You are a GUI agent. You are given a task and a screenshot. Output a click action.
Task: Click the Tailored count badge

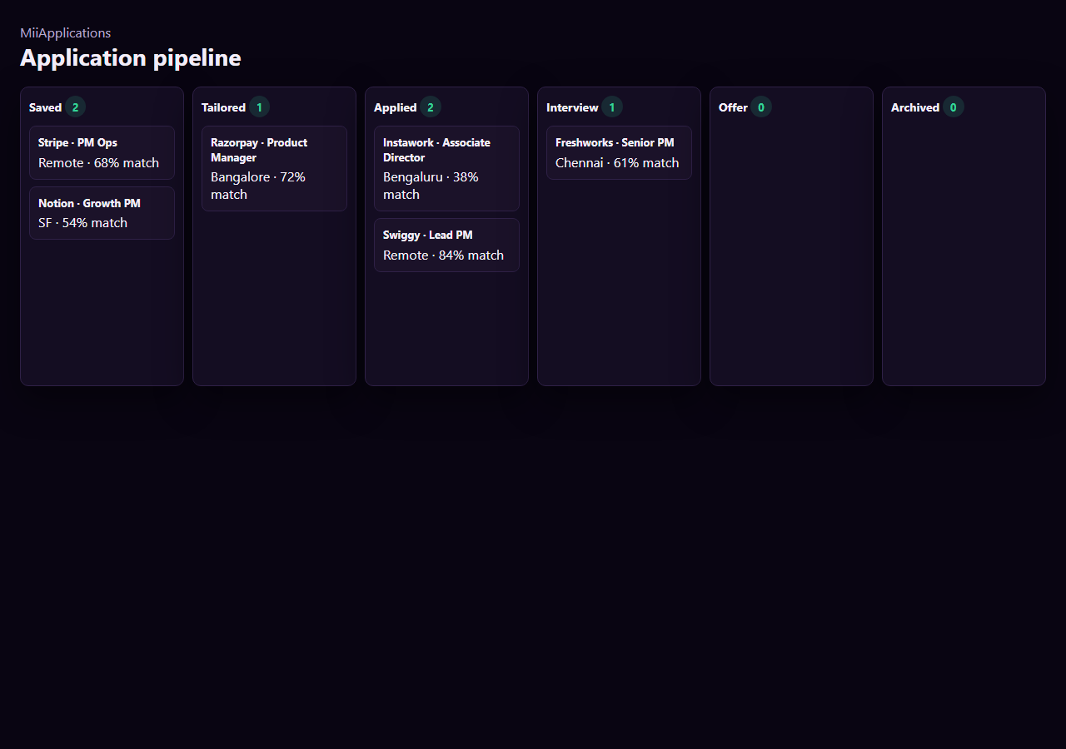(259, 107)
